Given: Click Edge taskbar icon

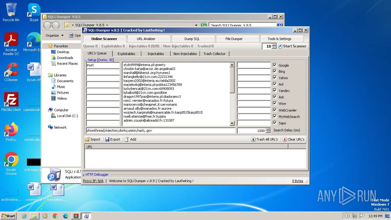Looking at the screenshot, I should (x=66, y=216).
